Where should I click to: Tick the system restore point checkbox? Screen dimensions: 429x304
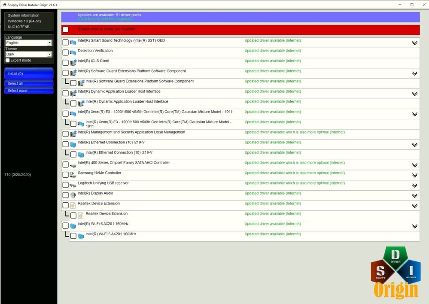click(x=66, y=30)
